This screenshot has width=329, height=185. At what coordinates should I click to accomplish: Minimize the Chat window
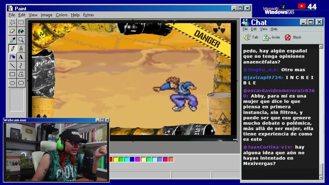(304, 22)
